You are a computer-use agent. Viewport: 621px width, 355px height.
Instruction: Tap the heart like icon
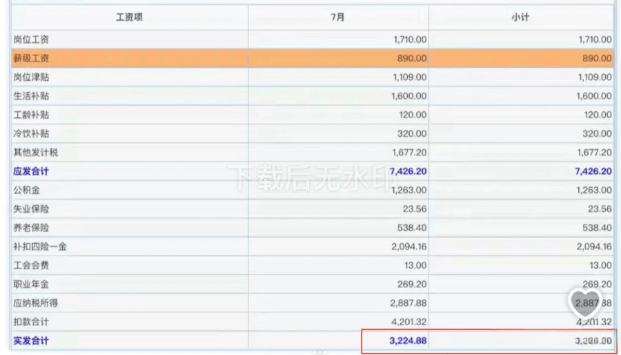(x=585, y=303)
